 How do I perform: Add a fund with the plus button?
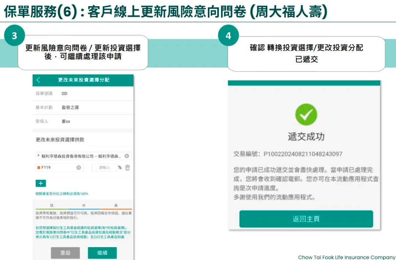point(41,183)
